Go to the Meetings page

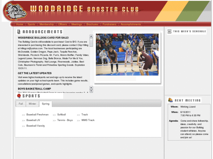76,24
